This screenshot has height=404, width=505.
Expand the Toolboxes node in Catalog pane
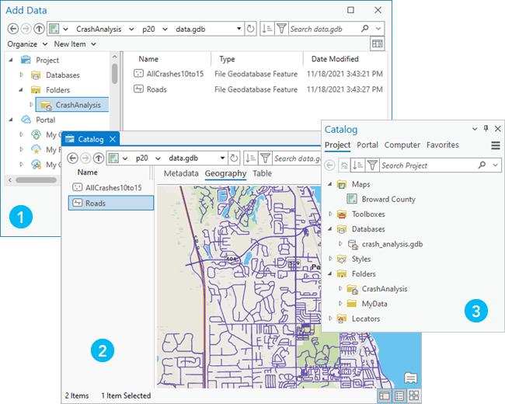pyautogui.click(x=330, y=214)
